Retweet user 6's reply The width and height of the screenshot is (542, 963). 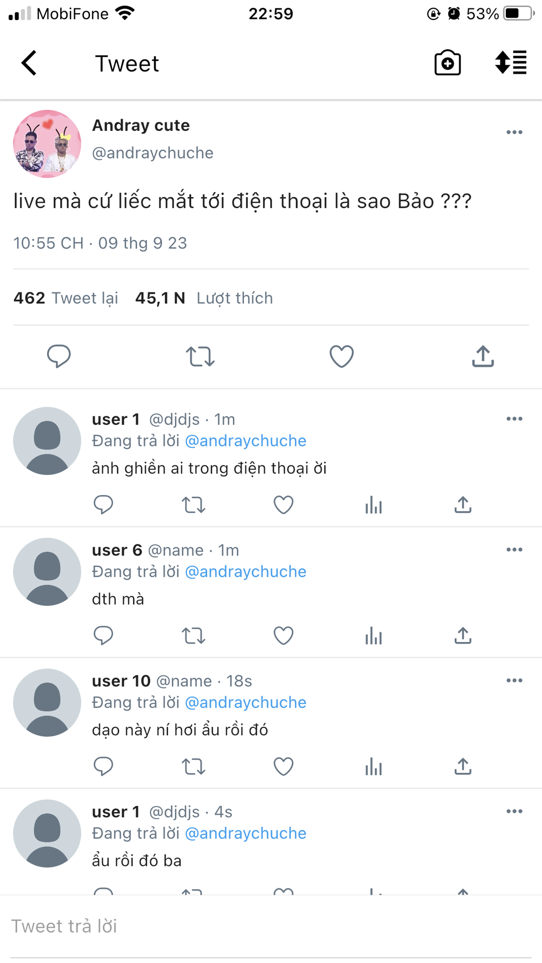pyautogui.click(x=193, y=635)
